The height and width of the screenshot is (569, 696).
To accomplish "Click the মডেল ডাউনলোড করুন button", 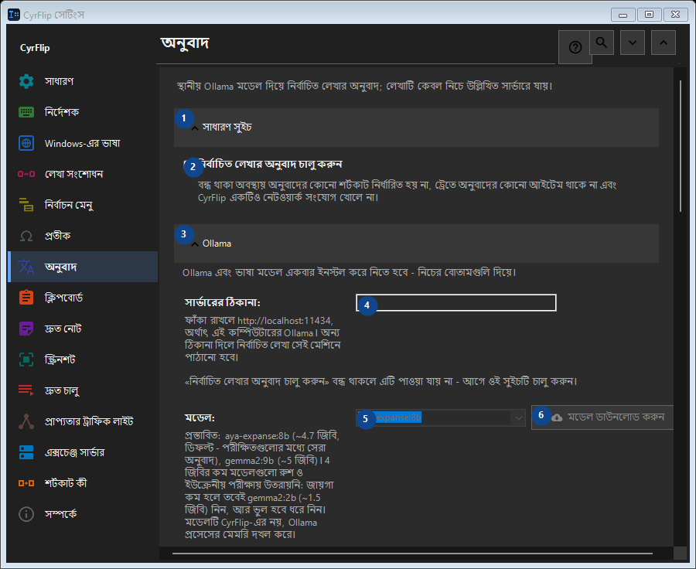I will tap(602, 417).
